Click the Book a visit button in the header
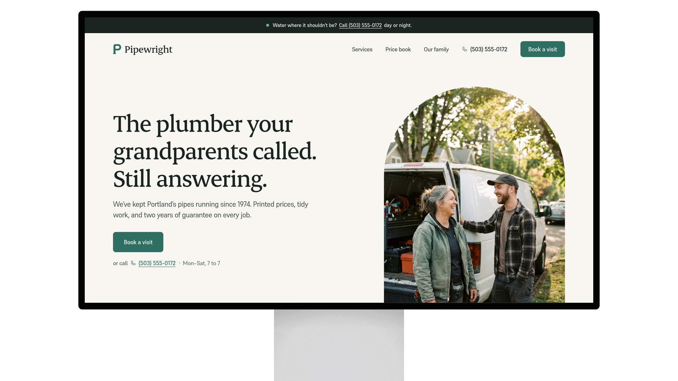Viewport: 678px width, 381px height. pos(542,49)
